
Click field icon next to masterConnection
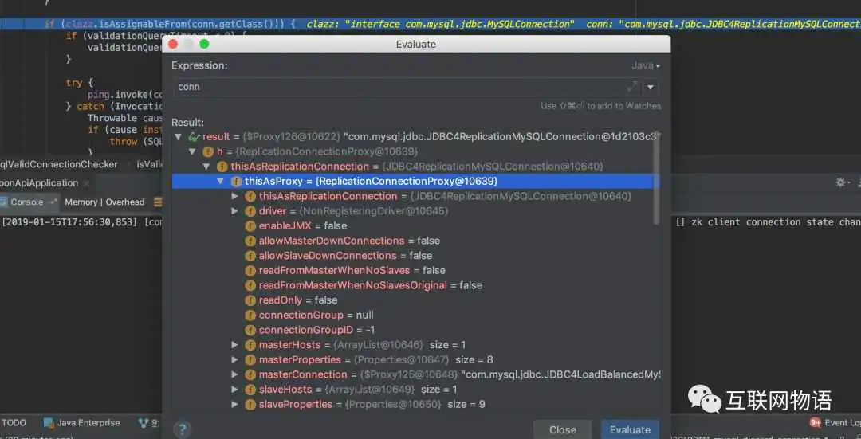(x=250, y=374)
